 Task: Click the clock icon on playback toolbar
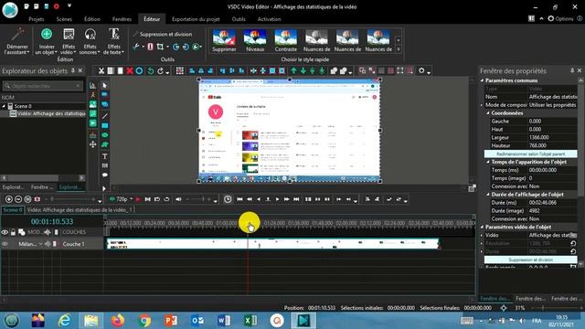tap(228, 199)
